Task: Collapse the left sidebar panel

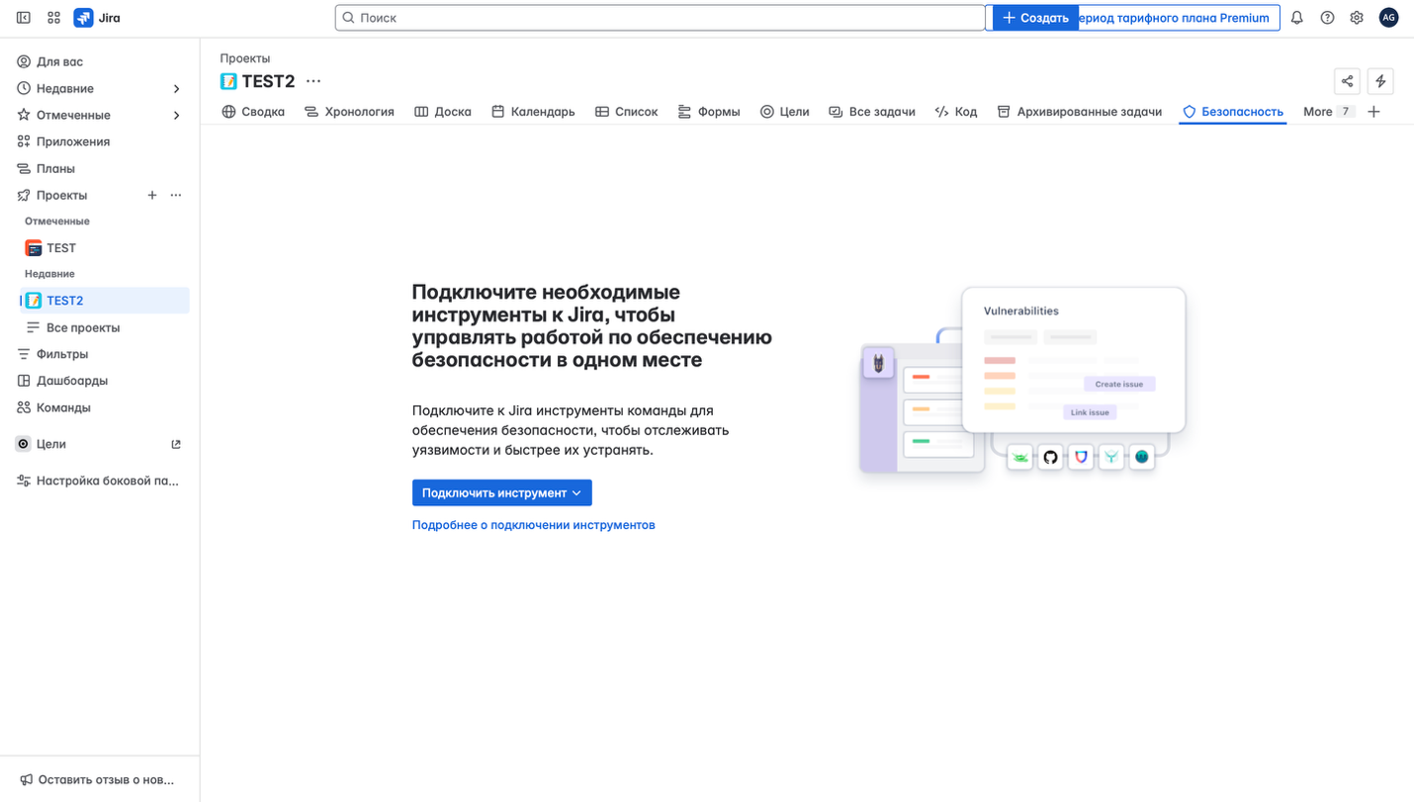Action: coord(22,17)
